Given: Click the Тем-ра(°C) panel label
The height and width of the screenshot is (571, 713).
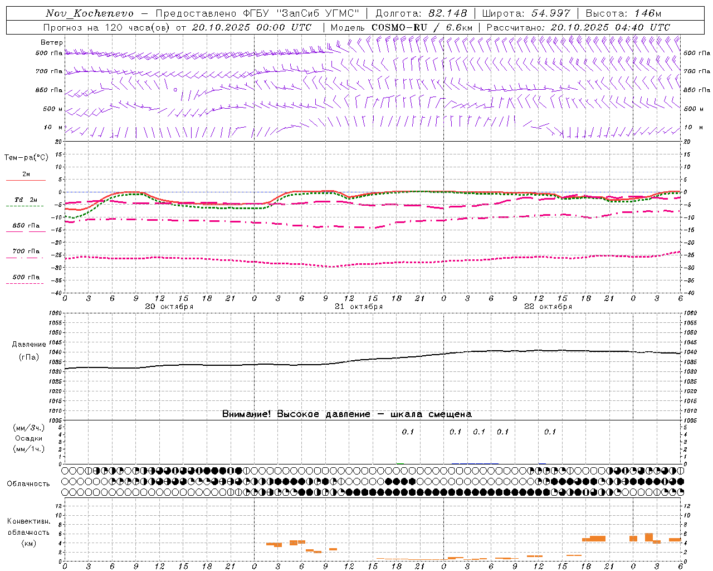Looking at the screenshot, I should (x=26, y=158).
